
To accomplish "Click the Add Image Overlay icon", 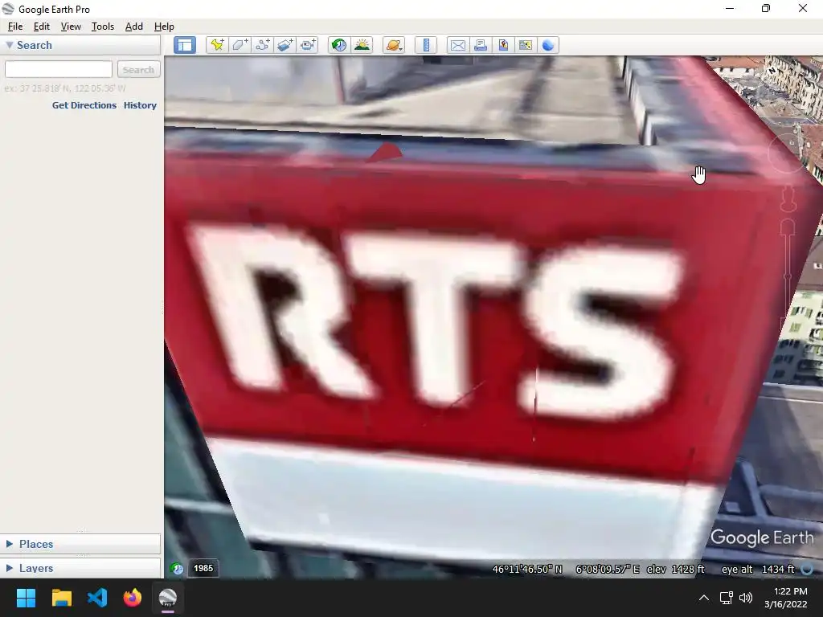I will pos(285,45).
